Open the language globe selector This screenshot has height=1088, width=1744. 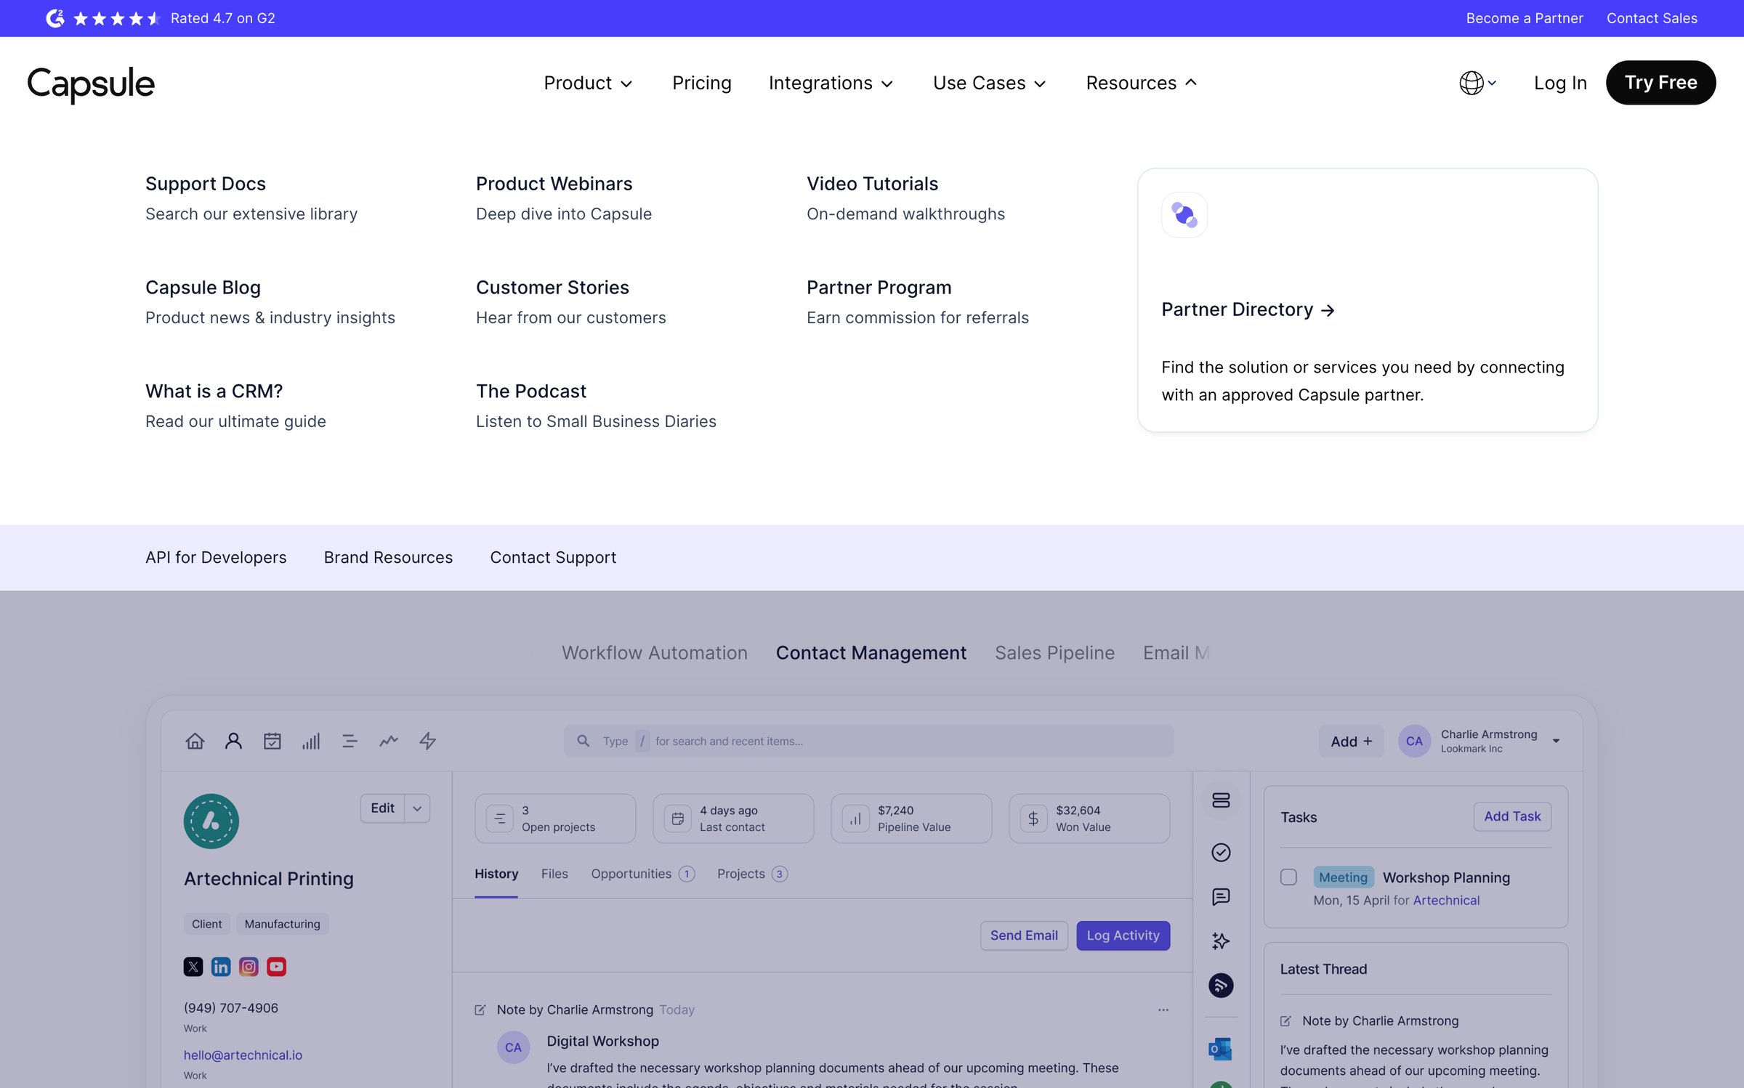tap(1477, 83)
